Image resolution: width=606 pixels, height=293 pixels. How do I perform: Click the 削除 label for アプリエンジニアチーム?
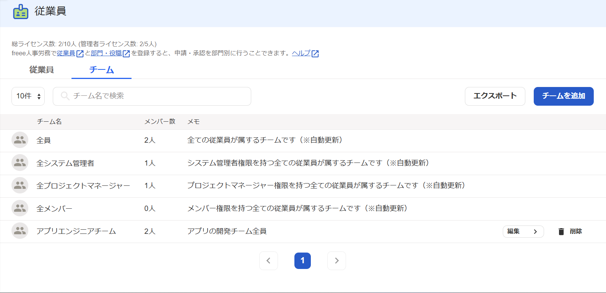(575, 231)
